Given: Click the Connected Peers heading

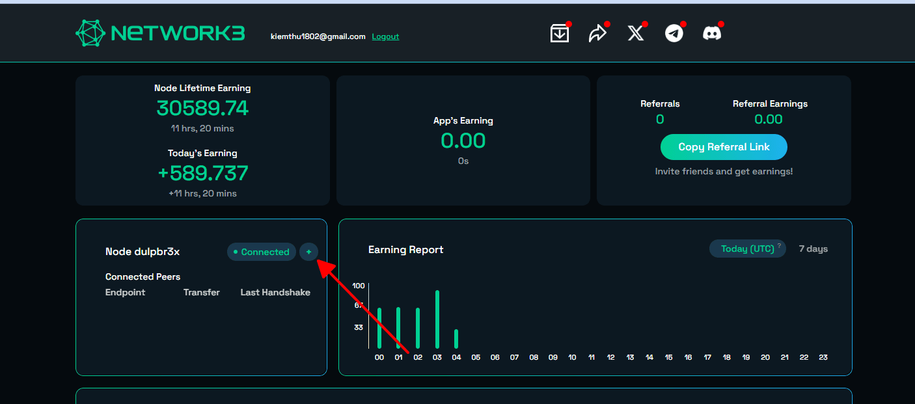Looking at the screenshot, I should (143, 276).
